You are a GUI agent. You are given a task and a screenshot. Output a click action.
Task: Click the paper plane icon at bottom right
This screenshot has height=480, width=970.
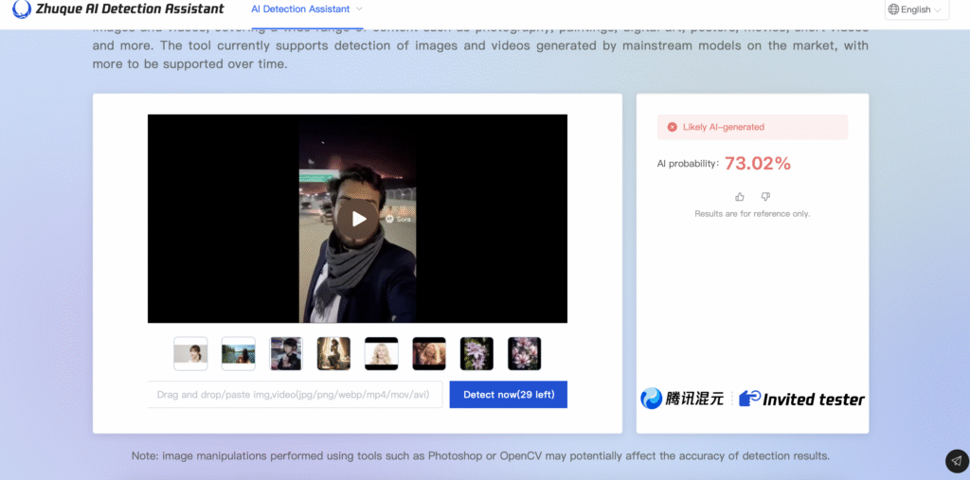pos(957,461)
